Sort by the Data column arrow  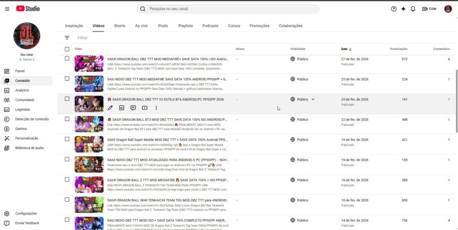click(x=350, y=49)
